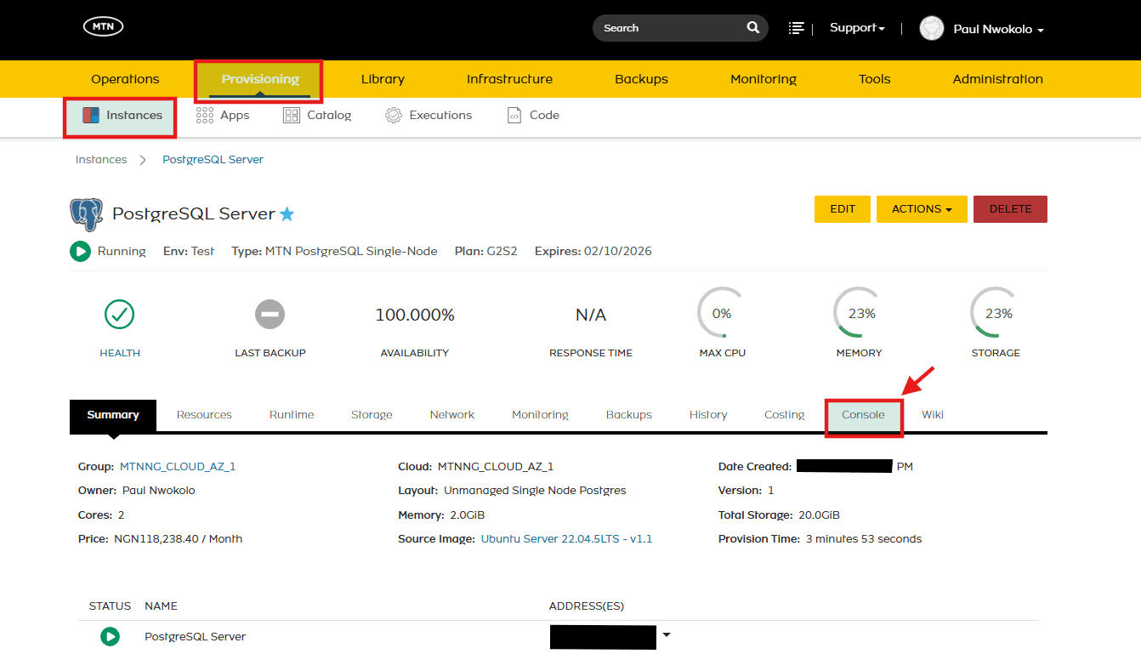Expand the Support dropdown
Image resolution: width=1141 pixels, height=671 pixels.
[857, 28]
